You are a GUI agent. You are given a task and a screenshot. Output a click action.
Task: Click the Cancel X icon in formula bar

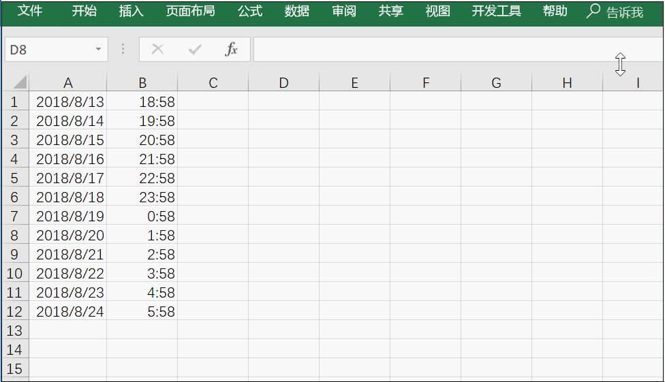(158, 50)
